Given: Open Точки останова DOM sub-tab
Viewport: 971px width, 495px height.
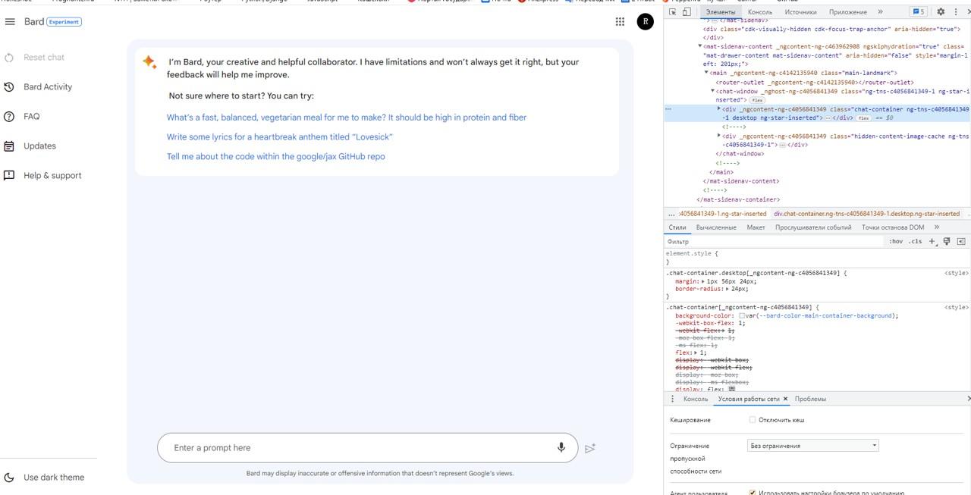Looking at the screenshot, I should point(893,227).
